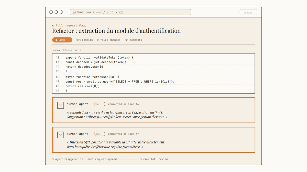Select line number 45 in the diff
Screen dimensions: 307x172
click(57, 71)
